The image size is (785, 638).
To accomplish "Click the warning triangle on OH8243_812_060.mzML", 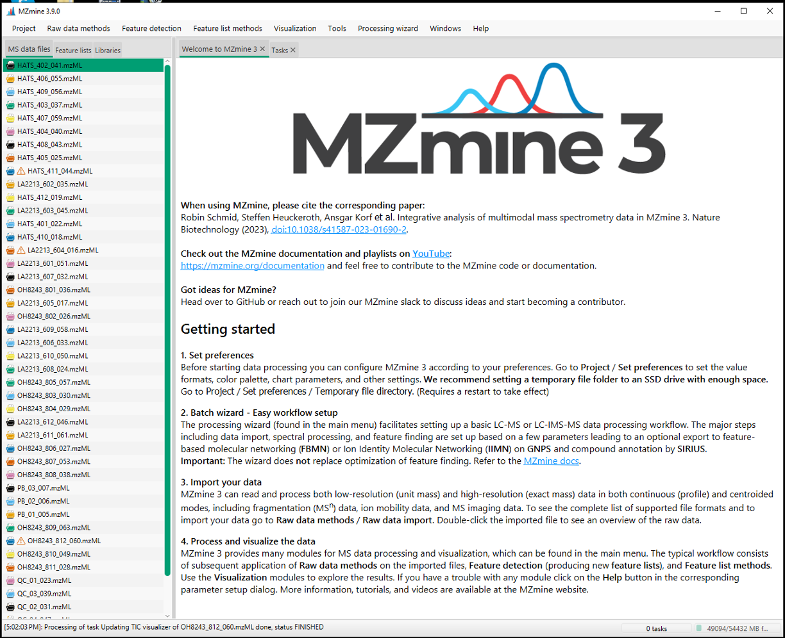I will (x=21, y=541).
